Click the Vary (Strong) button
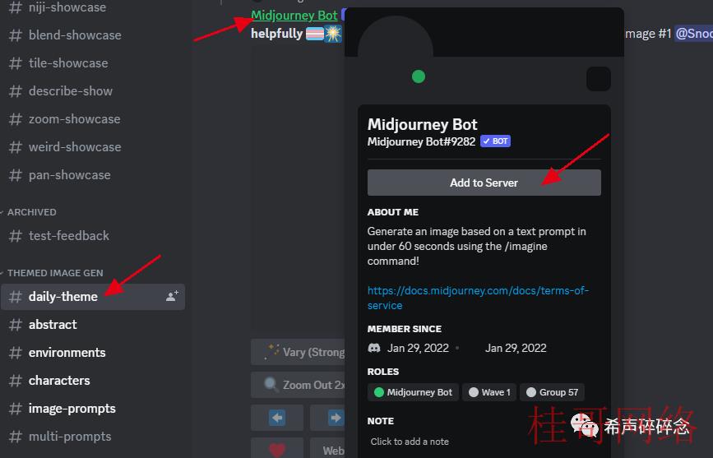 299,352
